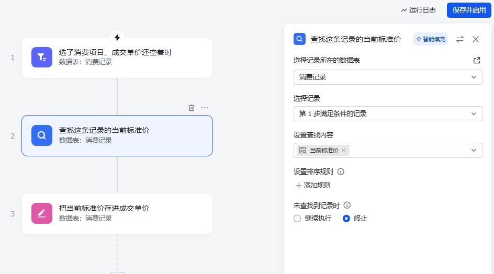
Task: Click the swap arrows icon in panel header
Action: coord(460,39)
